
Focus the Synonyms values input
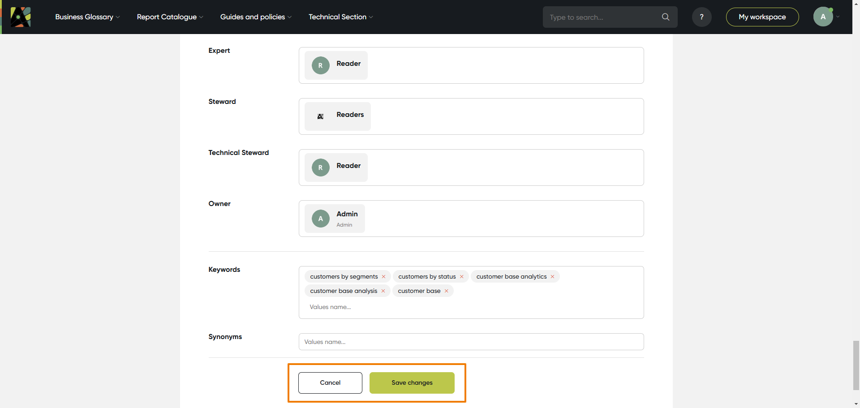point(471,342)
